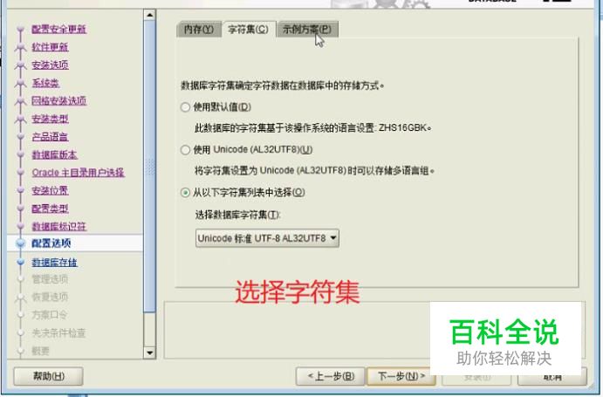
Task: Click the step marker icon beside 配置安全更新
Action: coord(20,30)
